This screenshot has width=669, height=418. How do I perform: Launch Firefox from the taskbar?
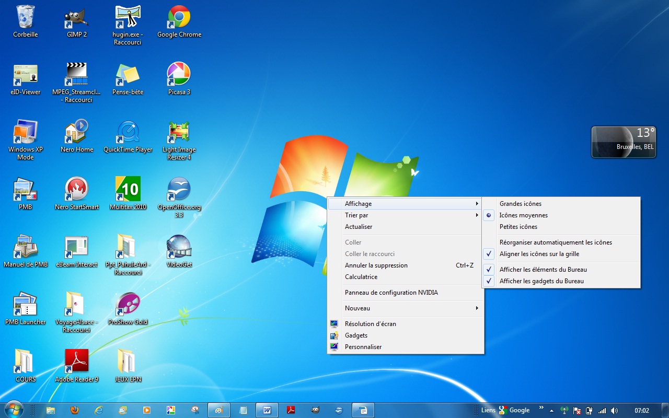(x=74, y=410)
